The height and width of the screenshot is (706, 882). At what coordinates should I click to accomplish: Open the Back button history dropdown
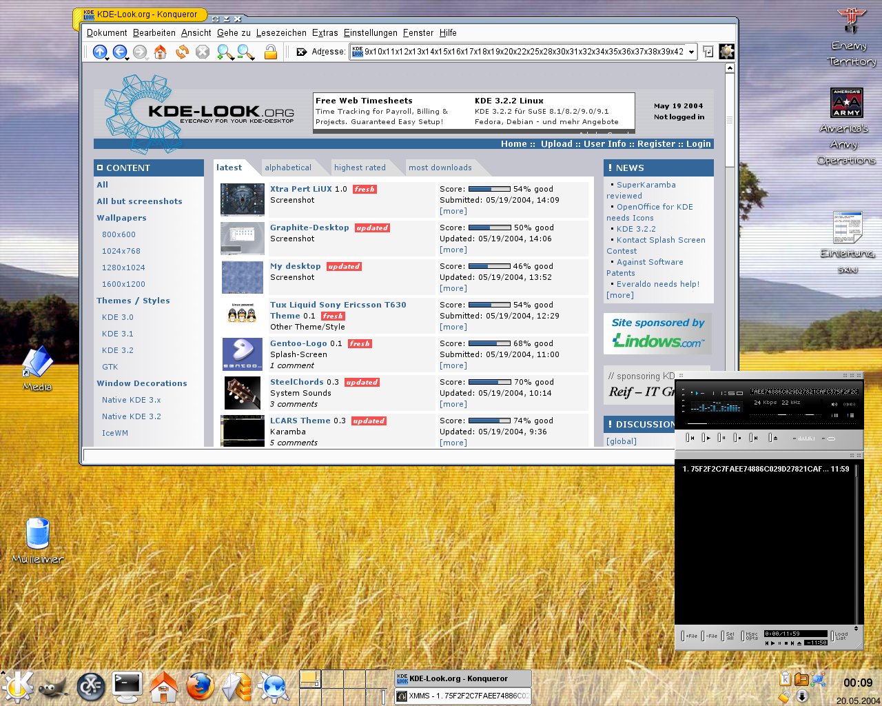[x=128, y=58]
